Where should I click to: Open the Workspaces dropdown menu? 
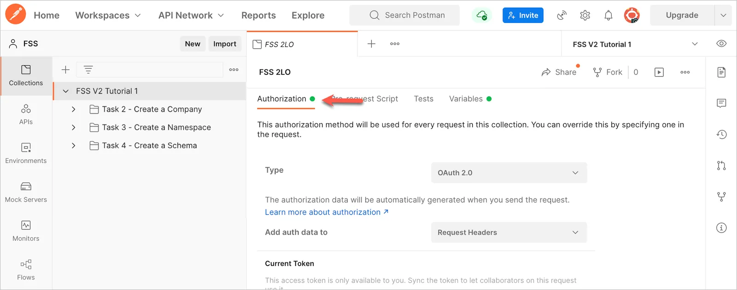[x=108, y=15]
